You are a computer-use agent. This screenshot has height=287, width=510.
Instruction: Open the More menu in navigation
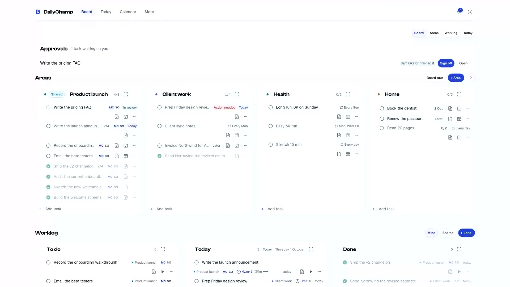tap(149, 12)
